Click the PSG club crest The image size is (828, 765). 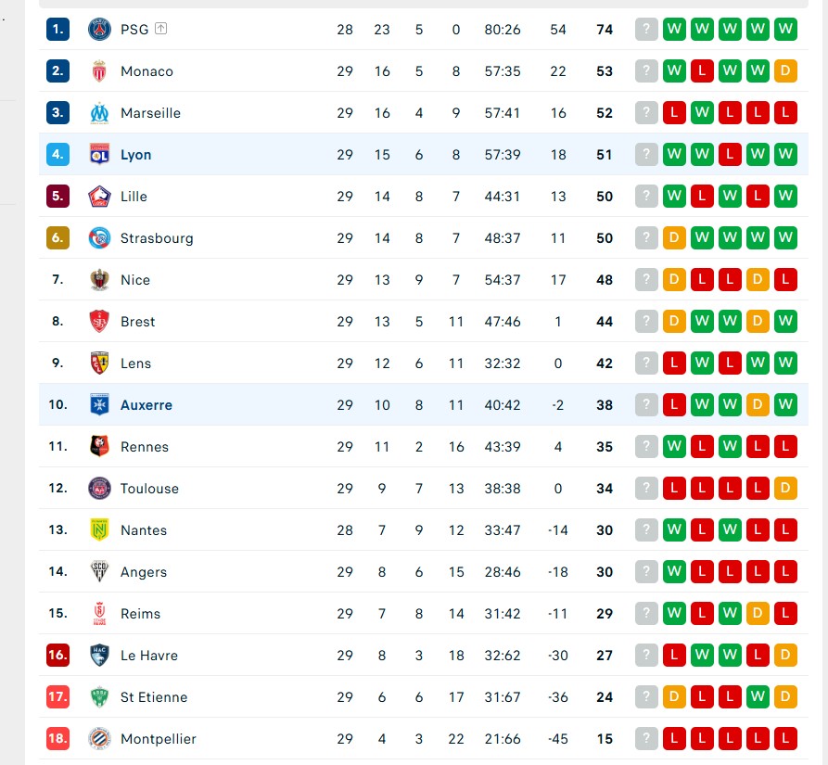[99, 30]
